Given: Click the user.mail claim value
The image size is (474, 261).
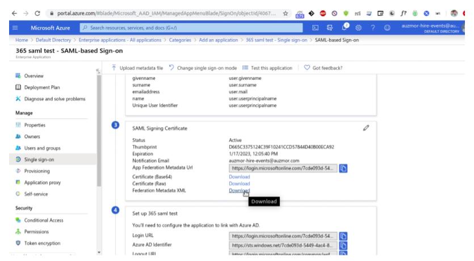Looking at the screenshot, I should 238,92.
